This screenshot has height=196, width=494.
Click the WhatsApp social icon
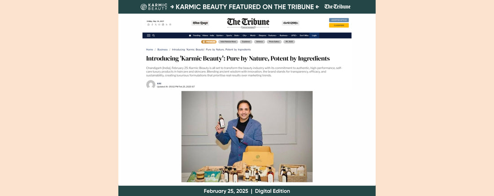tap(149, 25)
